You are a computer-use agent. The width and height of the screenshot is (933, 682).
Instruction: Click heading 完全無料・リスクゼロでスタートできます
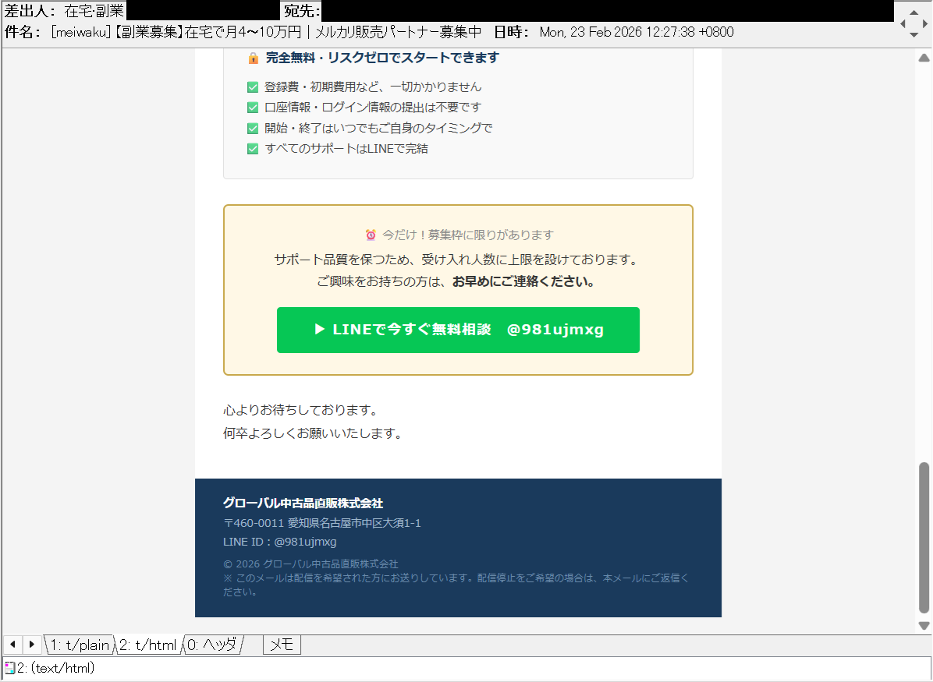(x=382, y=58)
